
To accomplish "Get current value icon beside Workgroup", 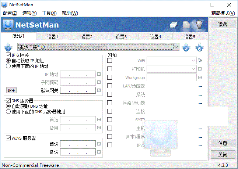I will pos(200,78).
